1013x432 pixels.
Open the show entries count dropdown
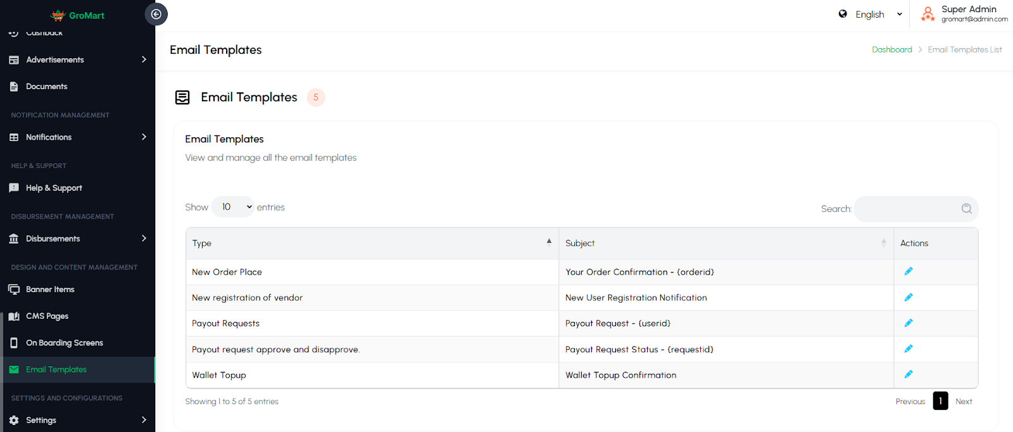click(x=233, y=207)
